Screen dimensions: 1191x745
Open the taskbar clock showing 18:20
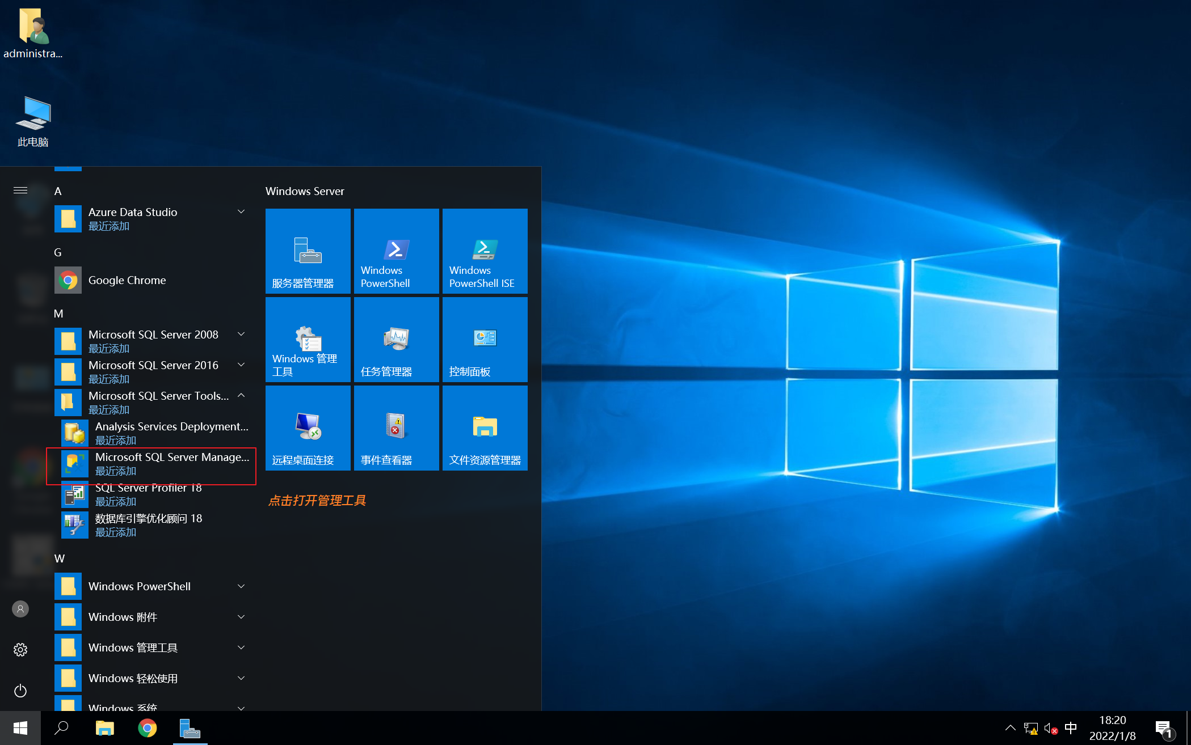tap(1112, 728)
